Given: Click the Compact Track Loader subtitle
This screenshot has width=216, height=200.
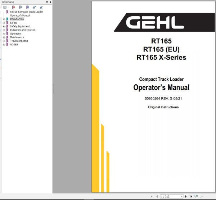Looking at the screenshot, I should [x=161, y=79].
